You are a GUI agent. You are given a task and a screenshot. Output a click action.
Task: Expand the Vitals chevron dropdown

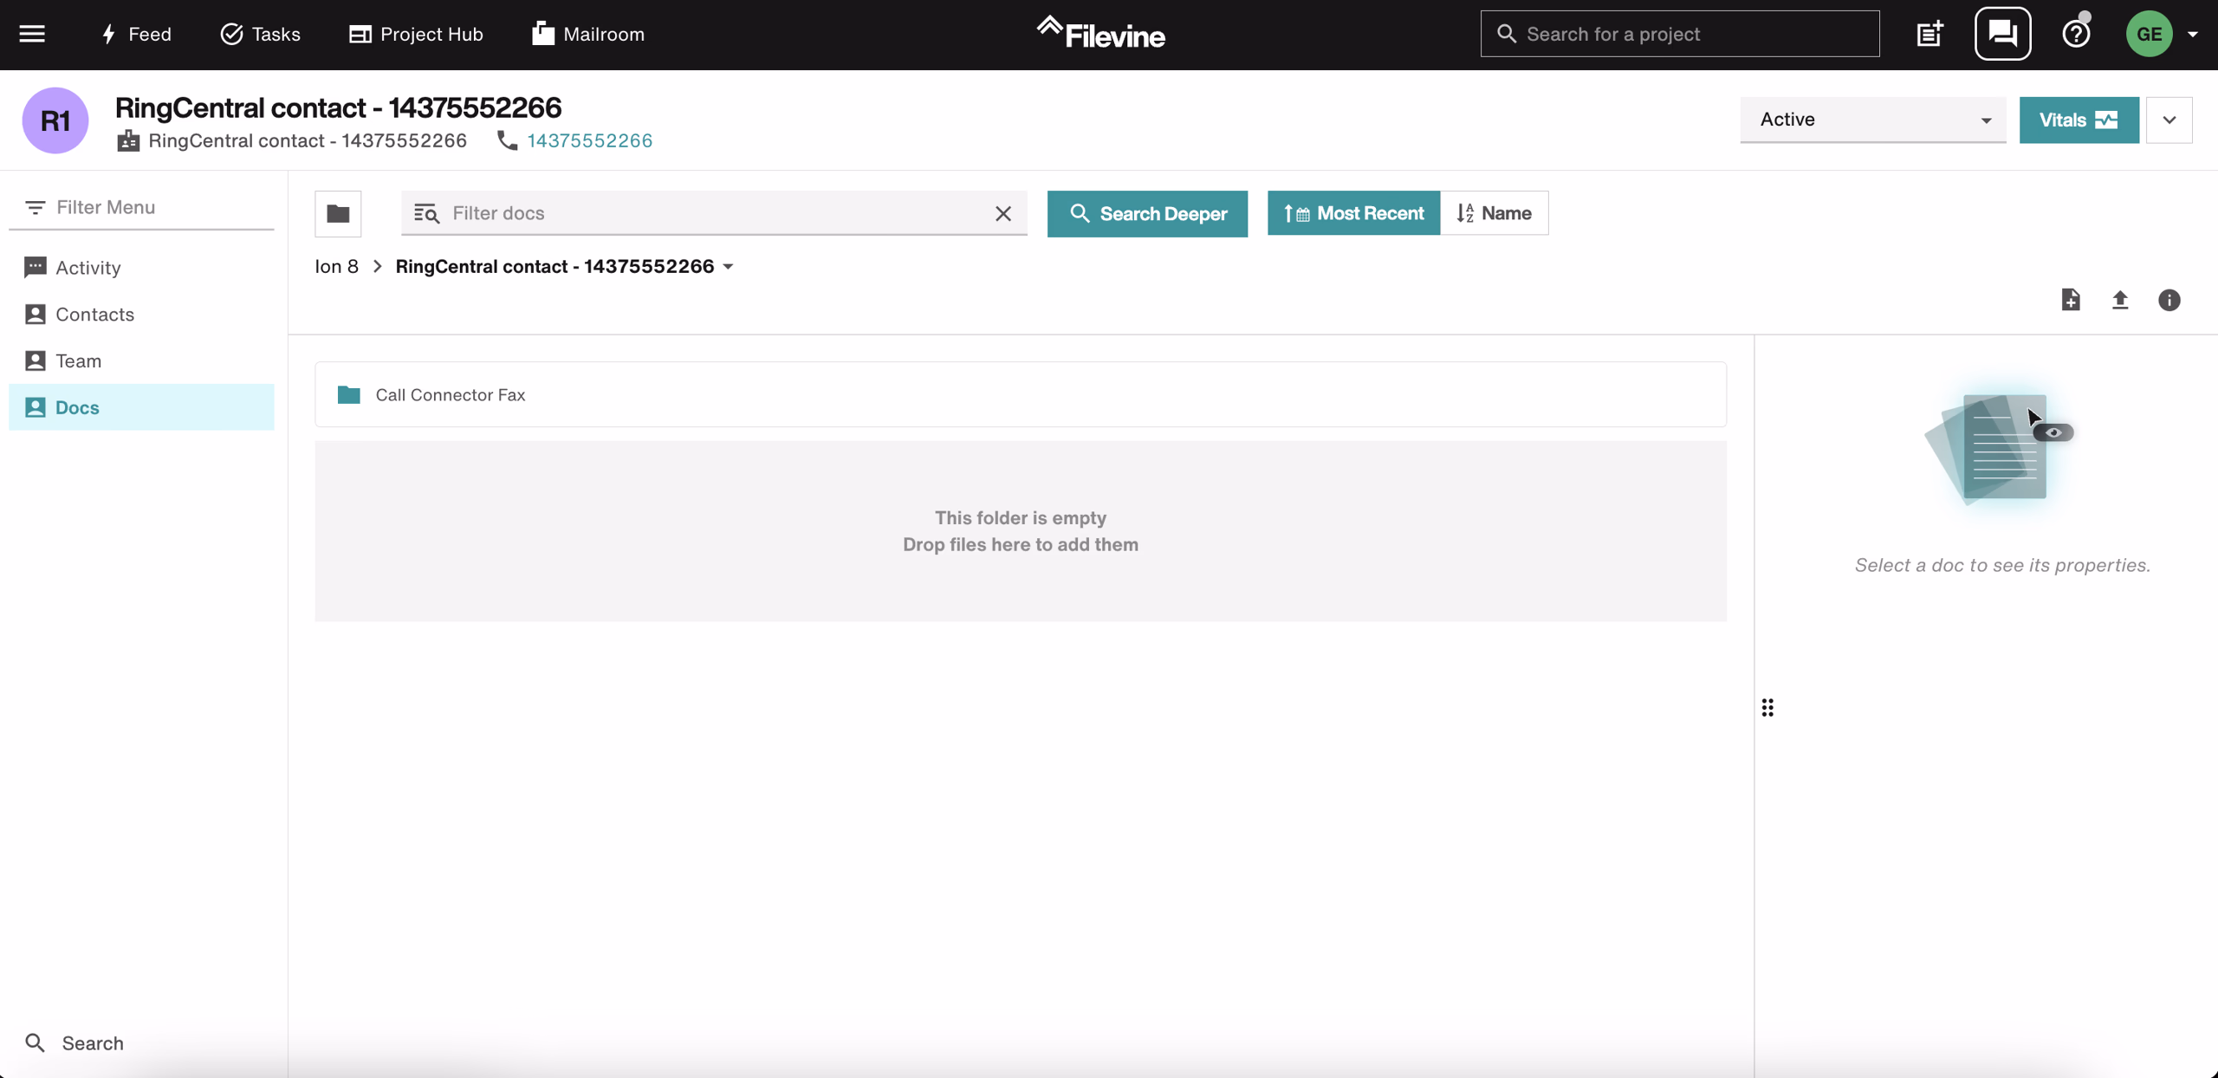click(2169, 120)
